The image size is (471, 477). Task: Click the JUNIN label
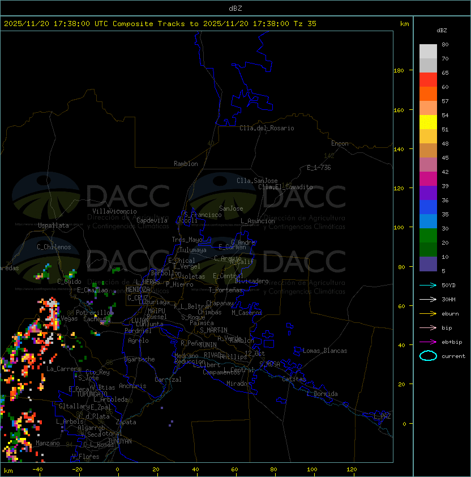(x=208, y=344)
